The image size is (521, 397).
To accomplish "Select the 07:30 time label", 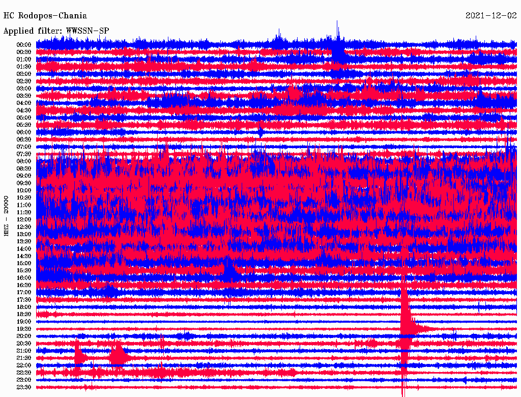I will click(23, 154).
